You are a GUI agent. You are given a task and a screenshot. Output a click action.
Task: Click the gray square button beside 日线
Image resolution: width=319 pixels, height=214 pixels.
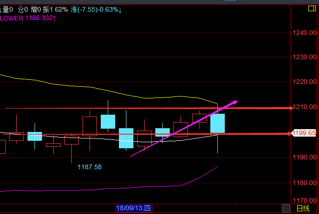click(285, 208)
